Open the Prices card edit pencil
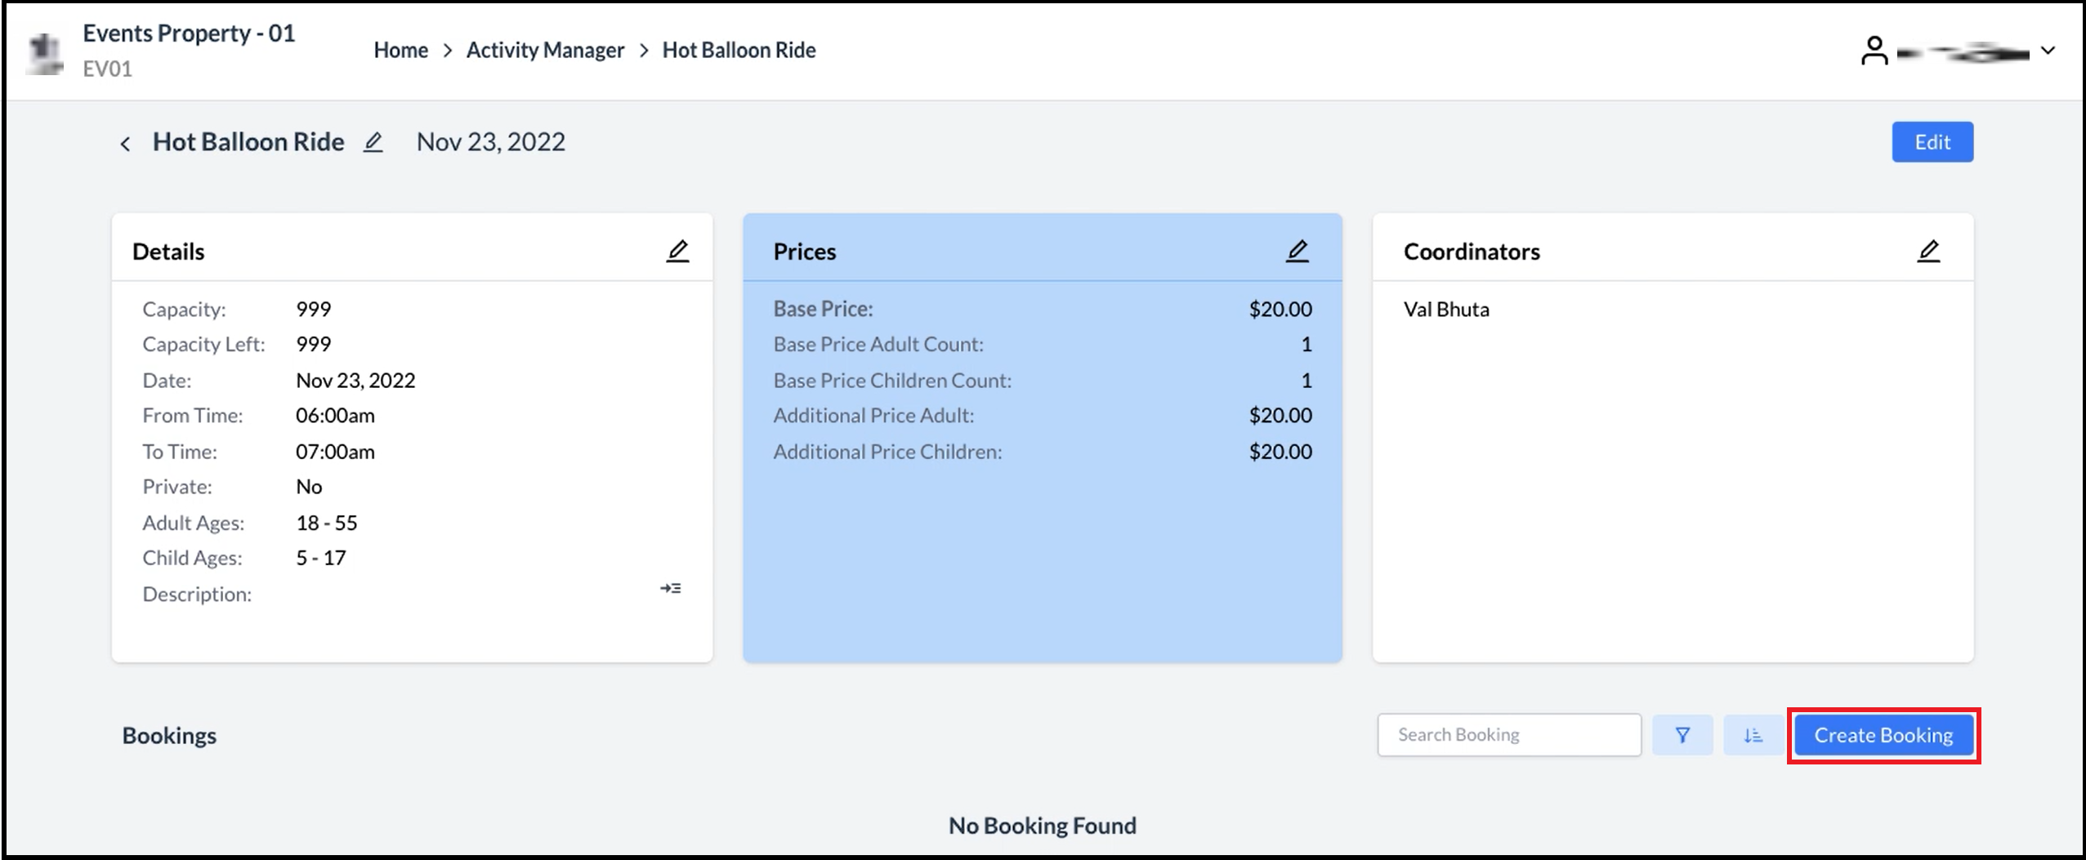The image size is (2086, 860). pyautogui.click(x=1297, y=251)
